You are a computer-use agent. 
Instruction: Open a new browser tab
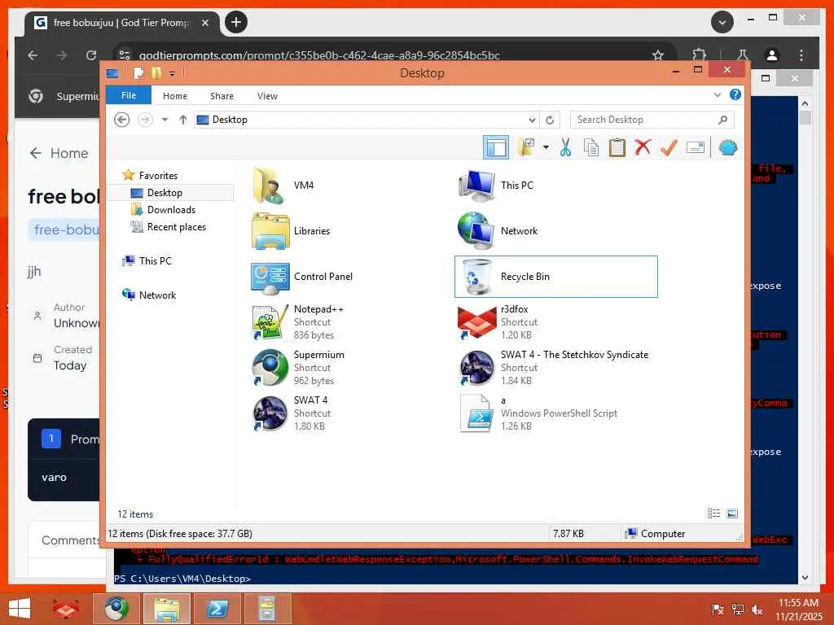(x=236, y=22)
